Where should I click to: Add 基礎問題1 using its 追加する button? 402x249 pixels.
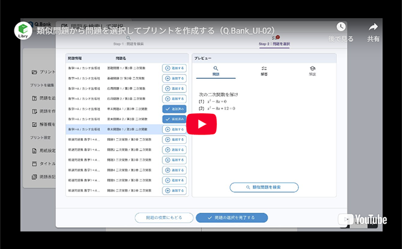click(x=174, y=68)
